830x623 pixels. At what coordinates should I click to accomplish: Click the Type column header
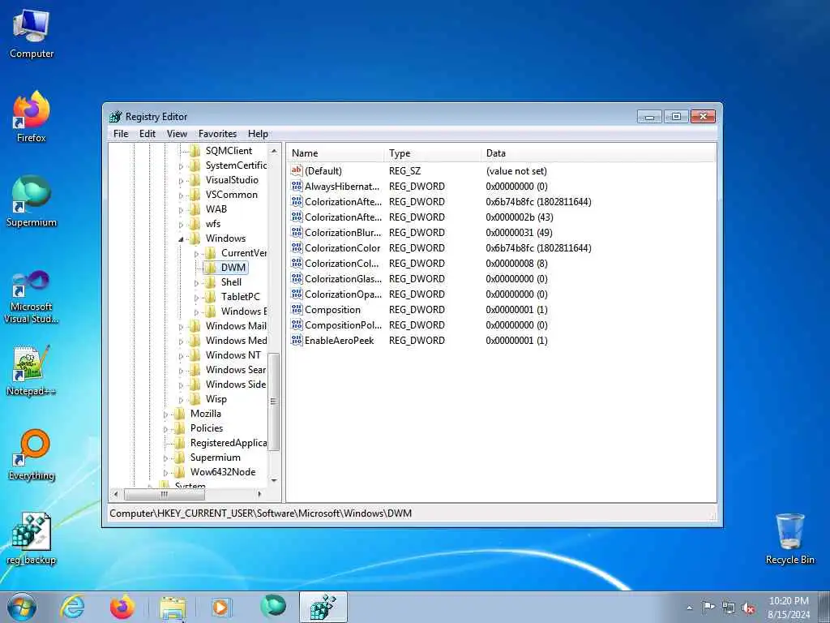pyautogui.click(x=433, y=153)
